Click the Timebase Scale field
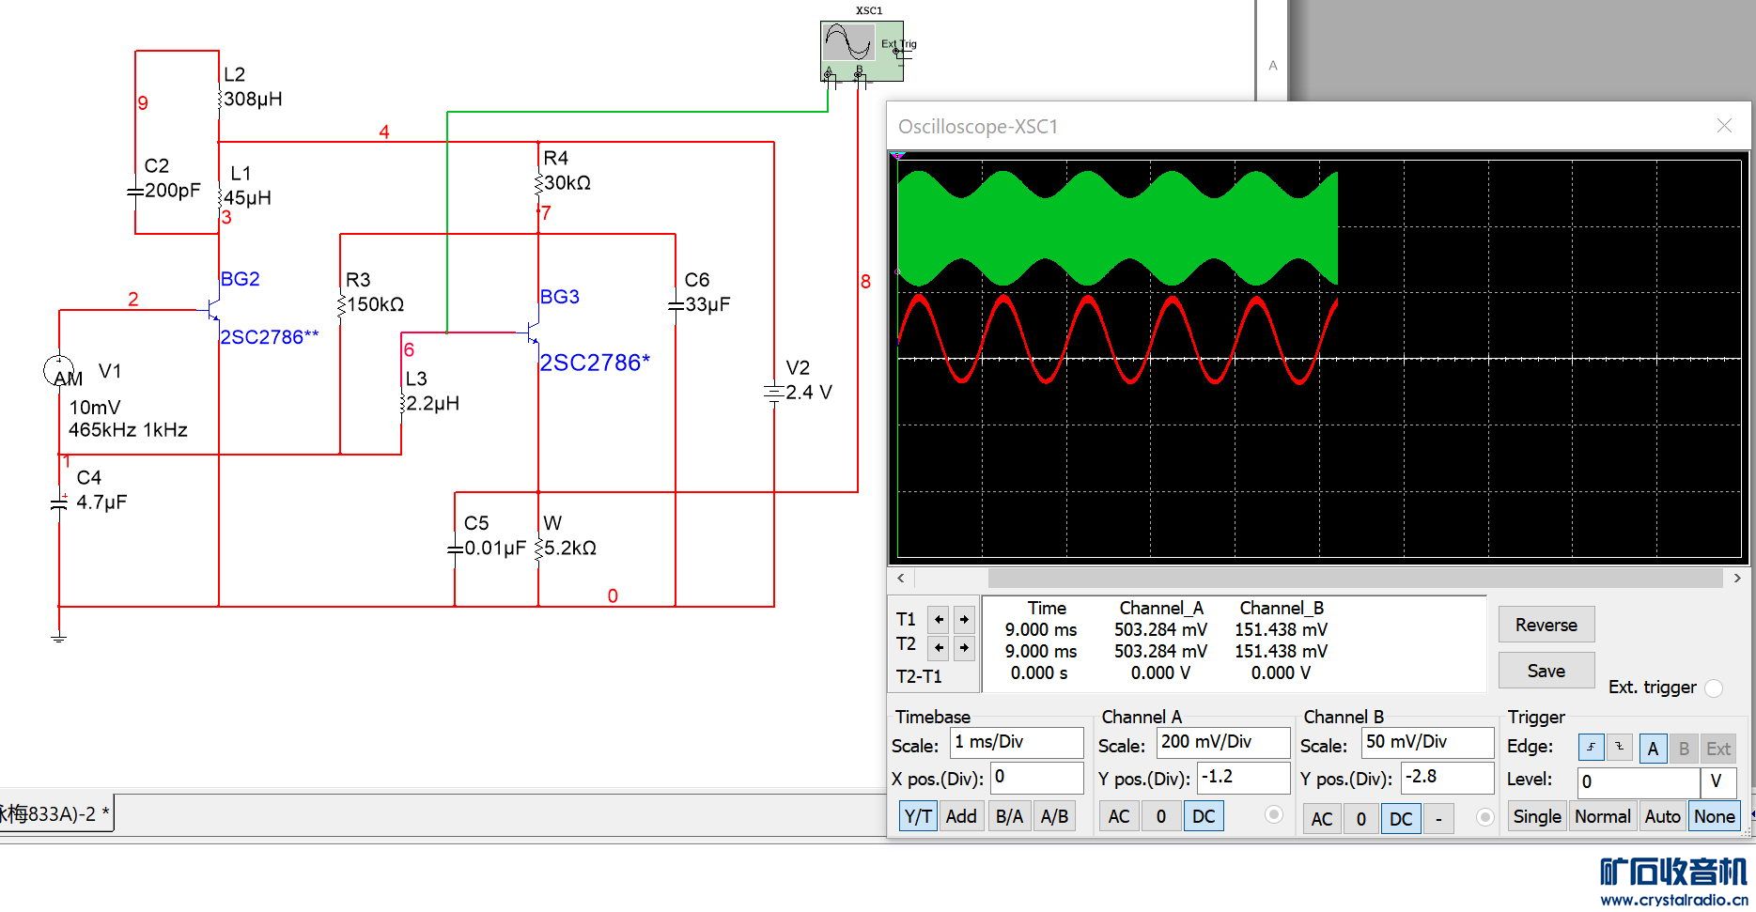Image resolution: width=1756 pixels, height=912 pixels. [1017, 743]
